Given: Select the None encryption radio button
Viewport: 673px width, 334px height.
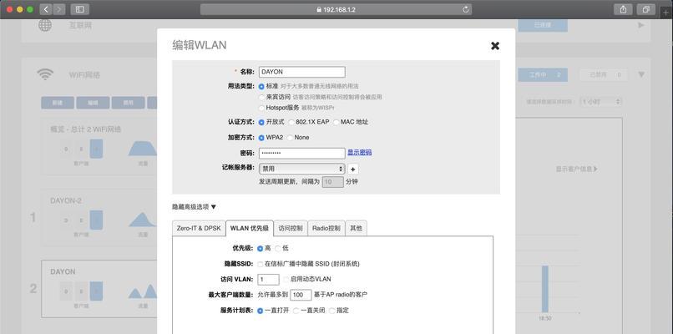Looking at the screenshot, I should (x=290, y=138).
